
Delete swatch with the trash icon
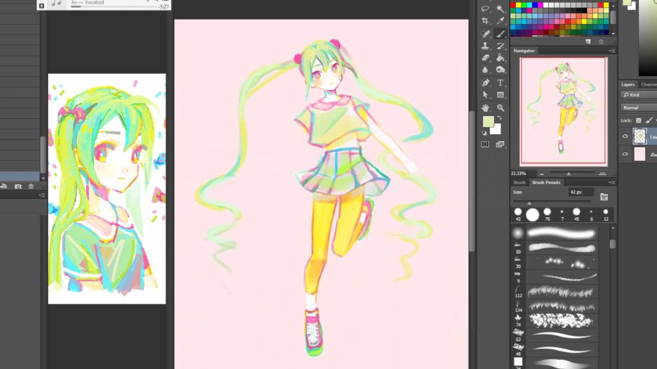click(601, 42)
